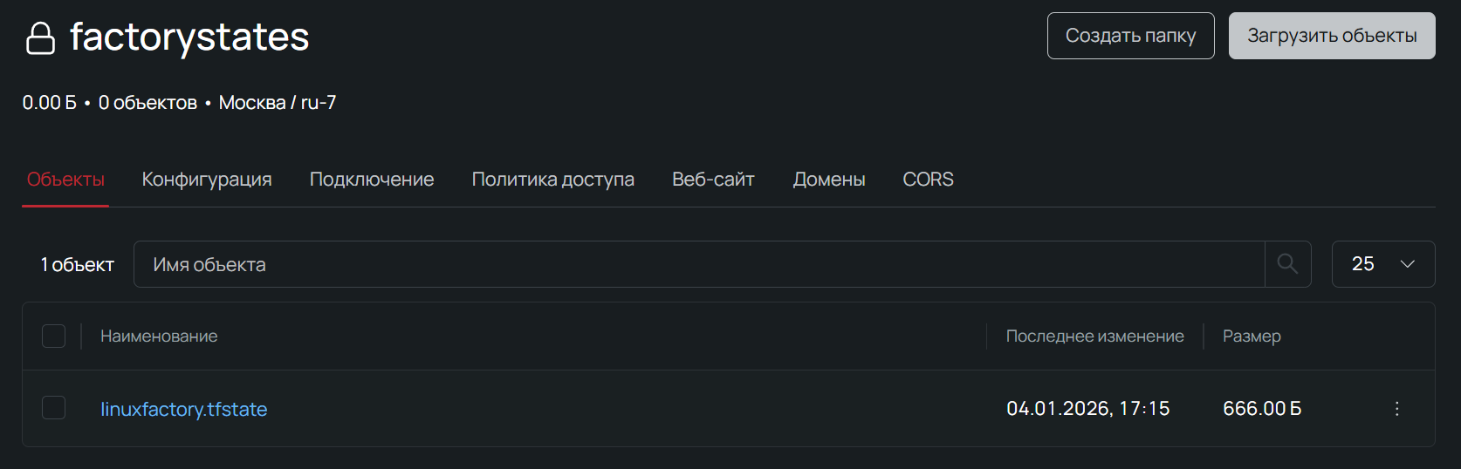Switch to the CORS tab

[928, 180]
